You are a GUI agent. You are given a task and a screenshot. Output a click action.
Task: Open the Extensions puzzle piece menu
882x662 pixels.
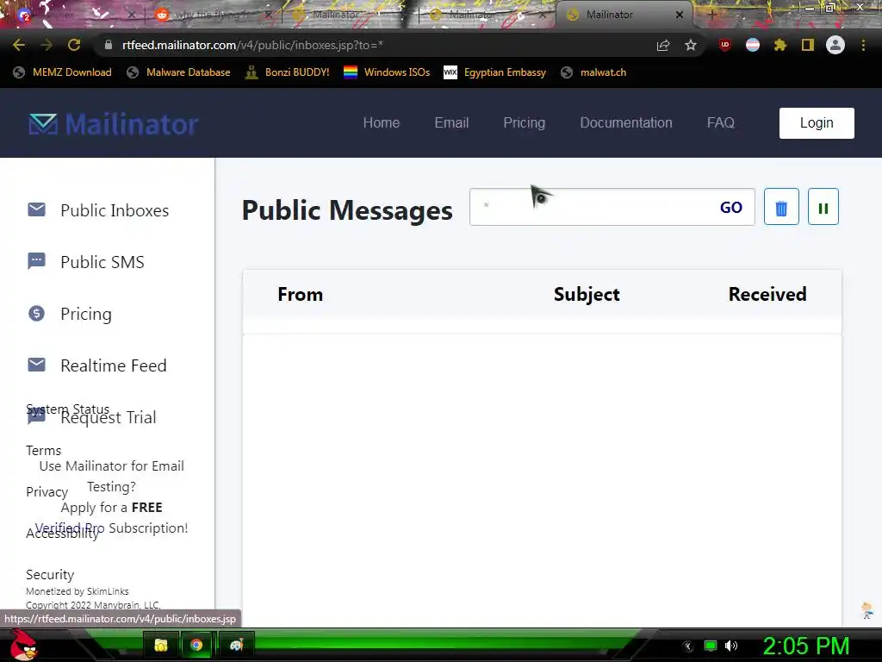point(780,45)
